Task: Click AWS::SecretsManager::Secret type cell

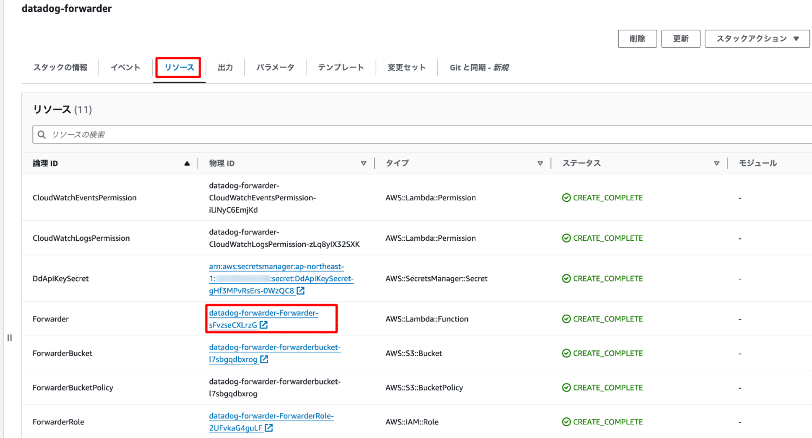Action: pyautogui.click(x=436, y=278)
